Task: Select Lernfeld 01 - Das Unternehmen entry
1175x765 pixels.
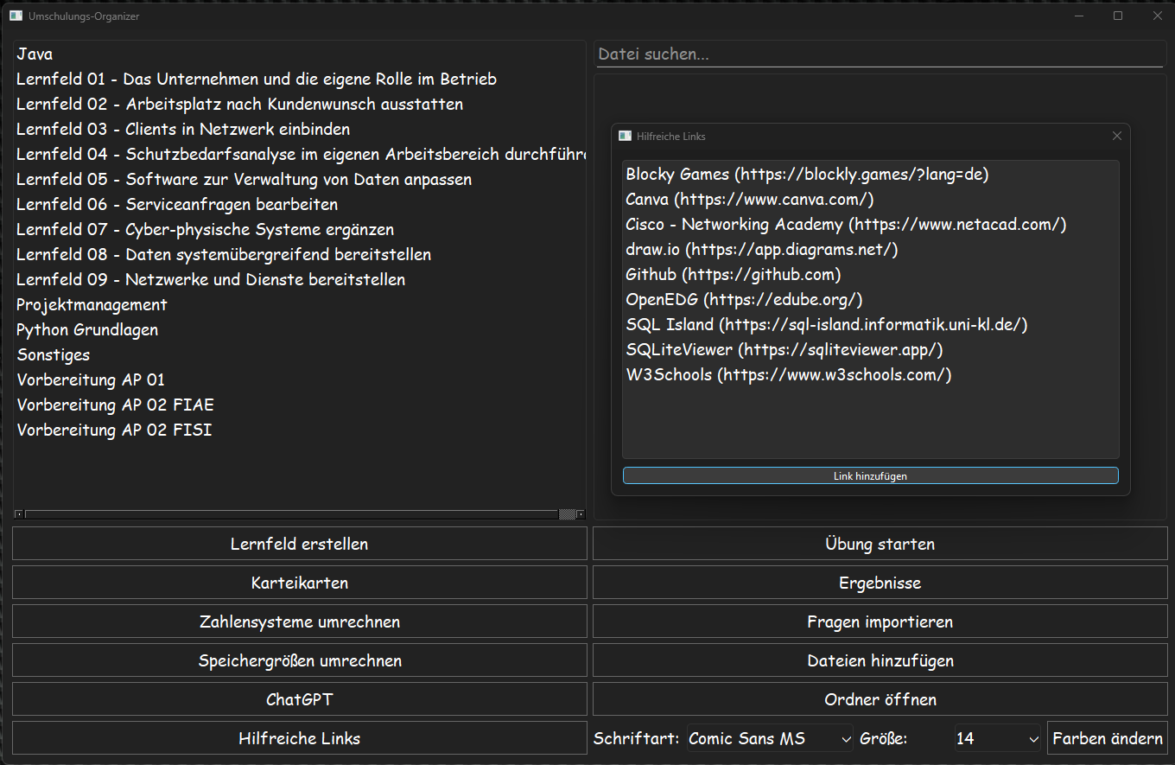Action: 300,79
